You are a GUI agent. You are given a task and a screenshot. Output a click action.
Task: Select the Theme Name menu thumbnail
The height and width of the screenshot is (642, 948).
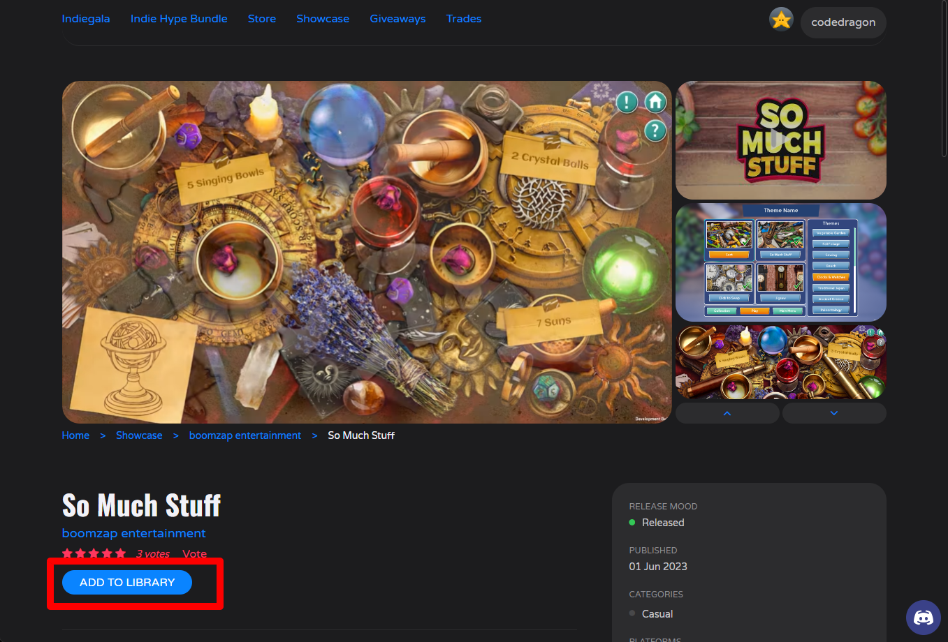781,262
